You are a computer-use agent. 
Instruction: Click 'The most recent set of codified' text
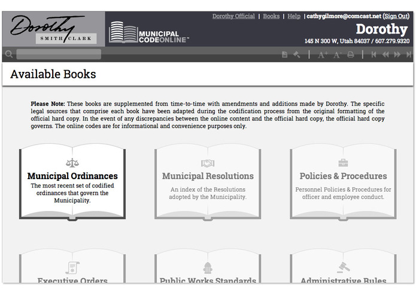point(72,186)
